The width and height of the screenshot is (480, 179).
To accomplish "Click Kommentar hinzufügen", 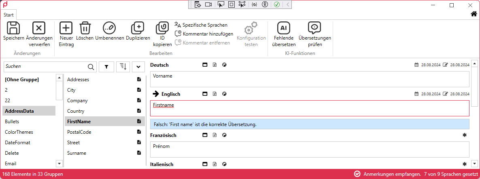I will (204, 34).
